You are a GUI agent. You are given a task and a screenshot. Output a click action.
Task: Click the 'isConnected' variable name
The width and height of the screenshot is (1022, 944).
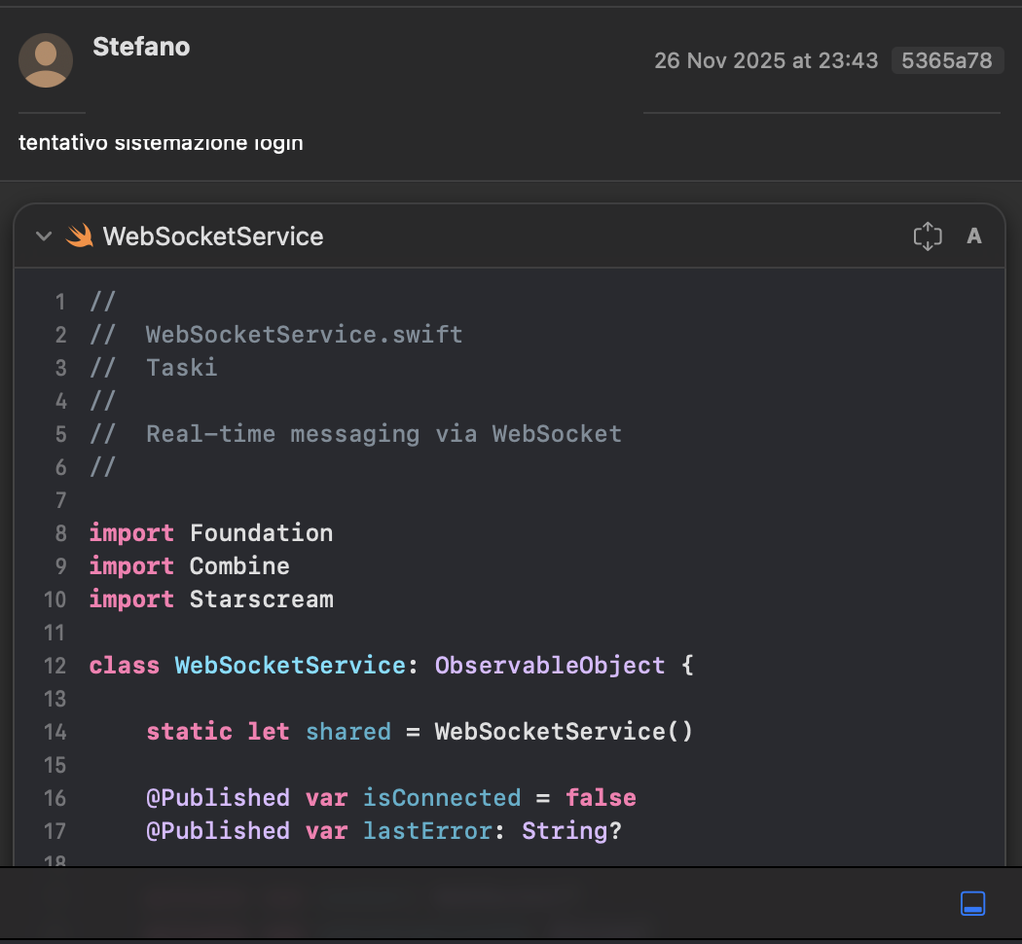point(442,797)
